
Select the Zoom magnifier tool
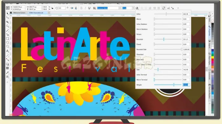coord(8,26)
